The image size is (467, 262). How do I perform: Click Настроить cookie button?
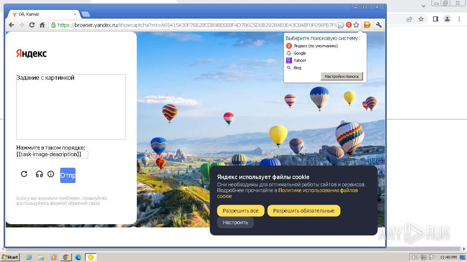click(x=235, y=222)
